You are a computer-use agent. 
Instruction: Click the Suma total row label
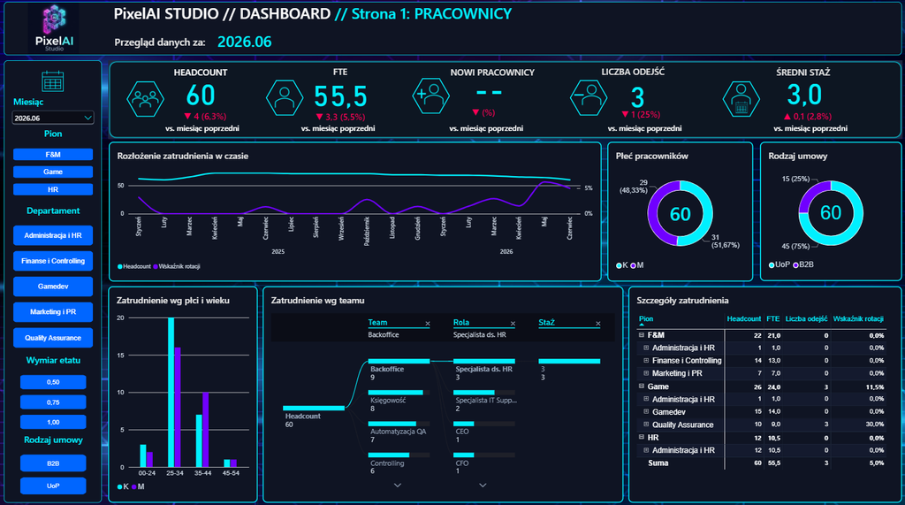658,463
